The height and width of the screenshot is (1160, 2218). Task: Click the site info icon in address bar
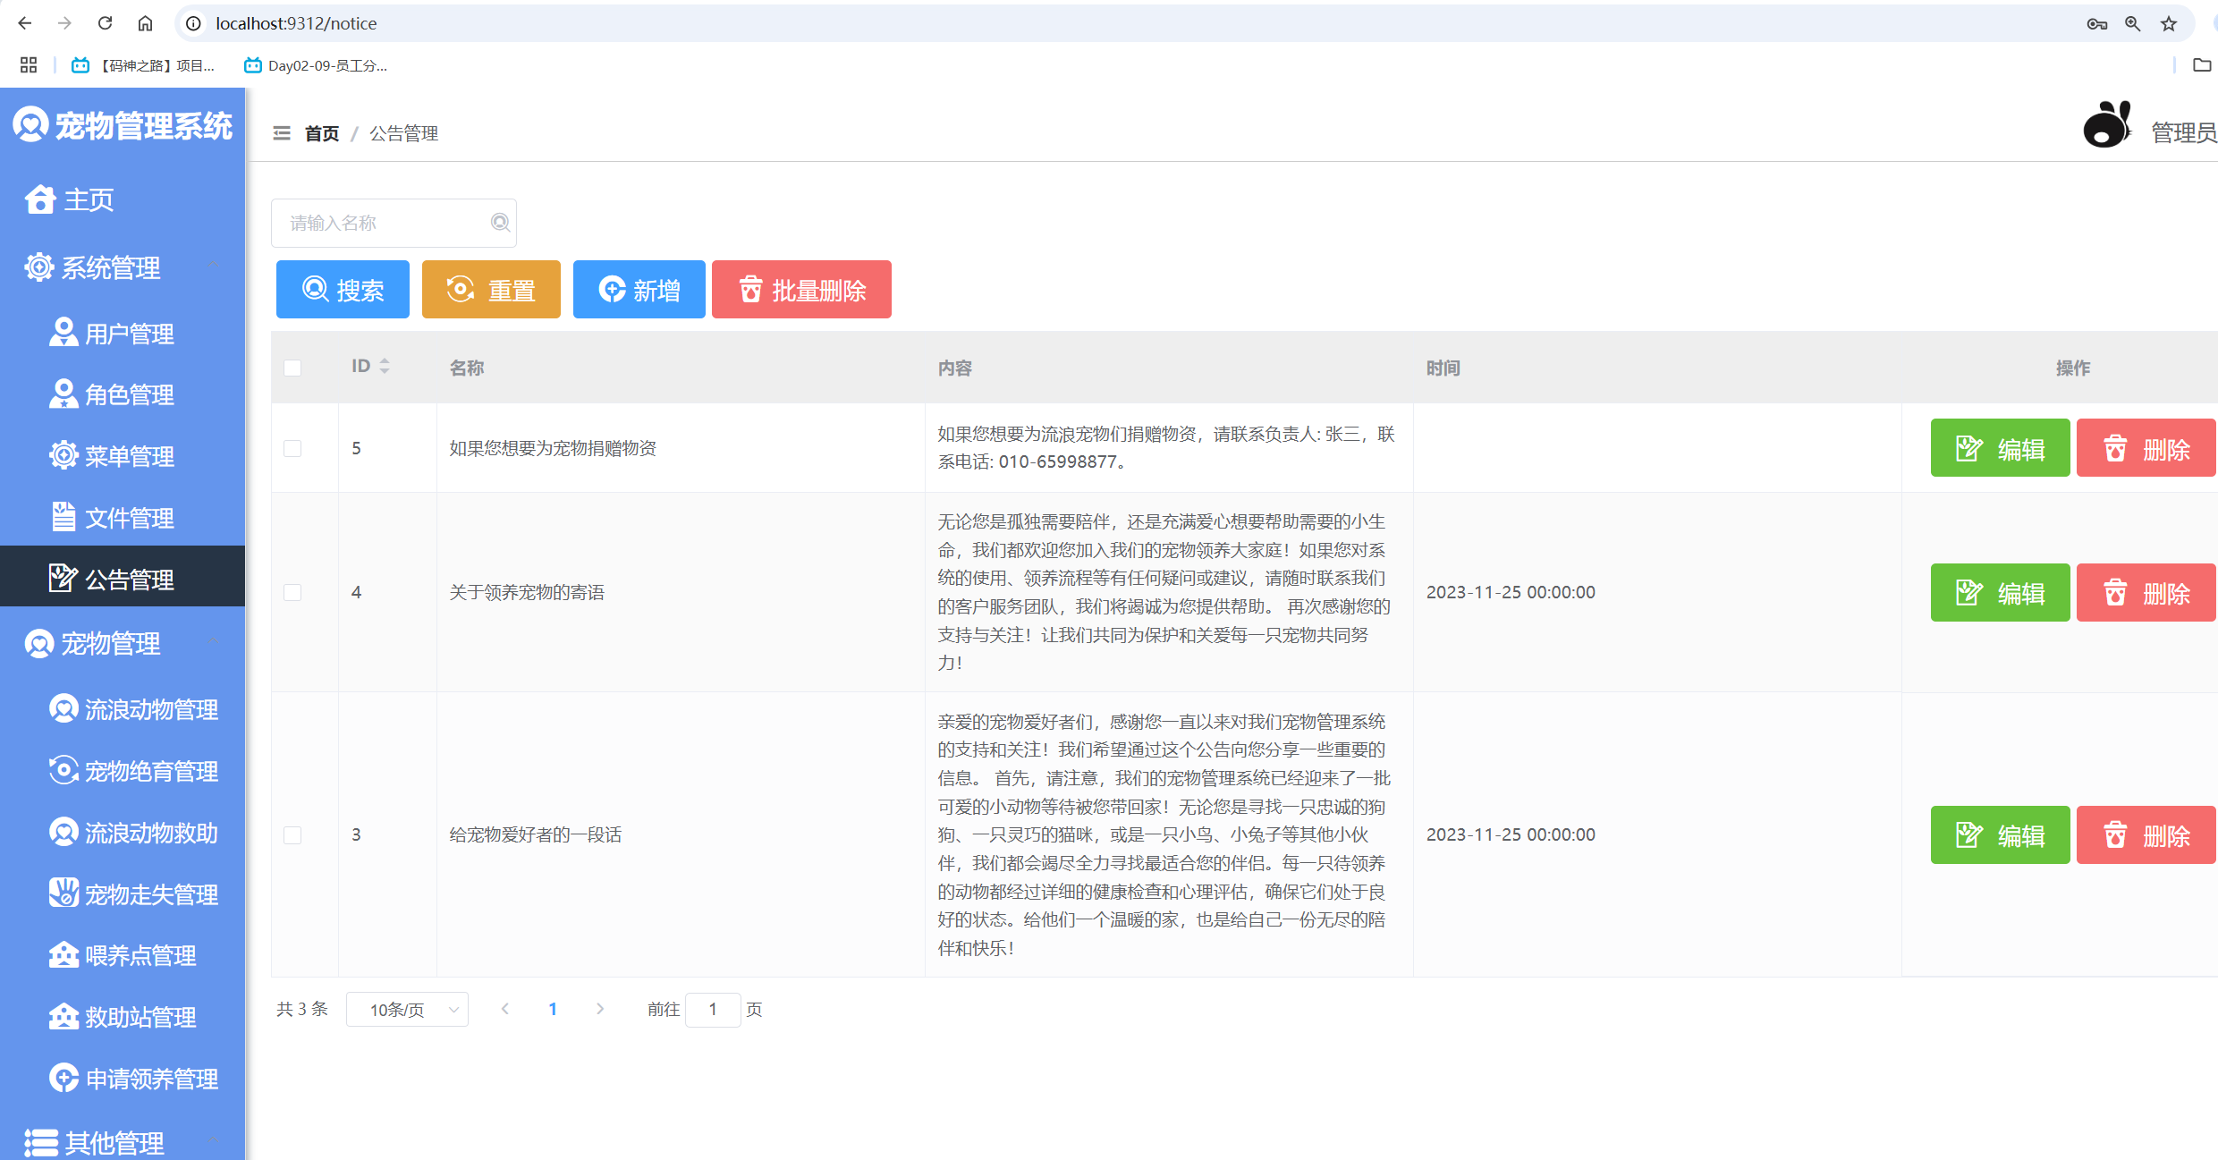[193, 23]
